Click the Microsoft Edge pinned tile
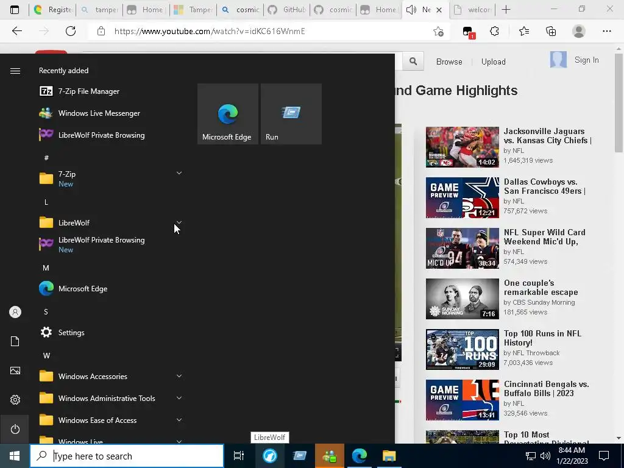 228,114
